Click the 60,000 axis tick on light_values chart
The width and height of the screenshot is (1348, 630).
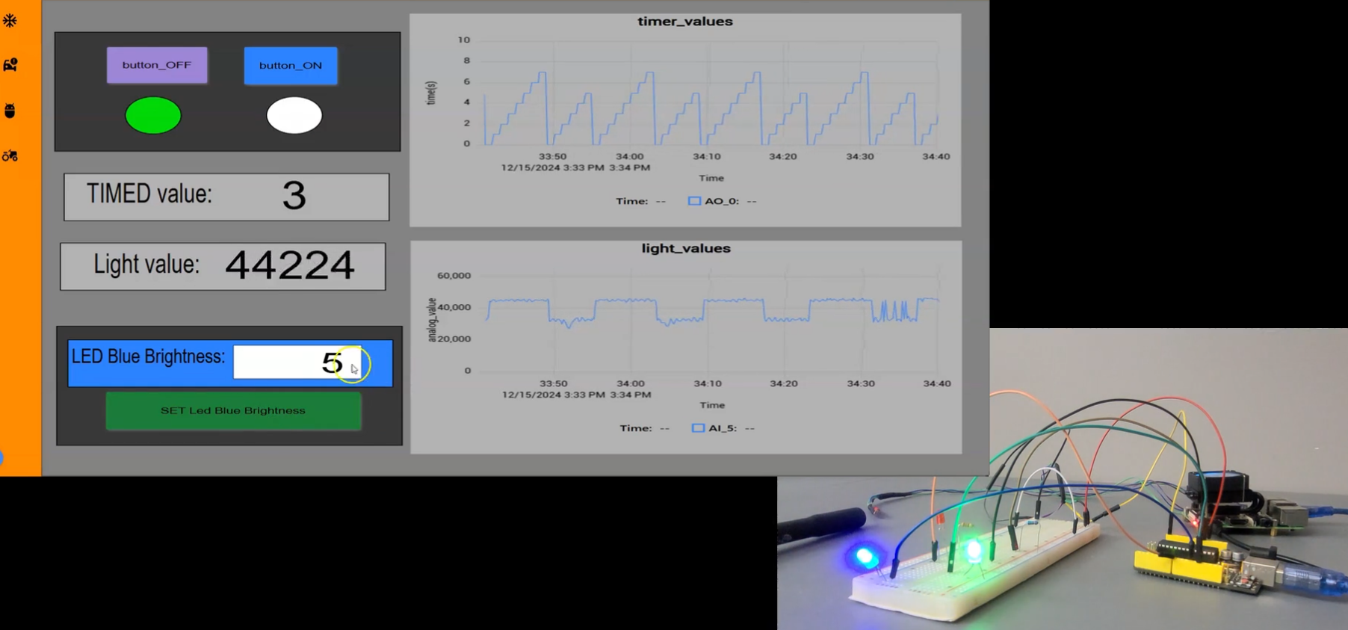point(454,276)
